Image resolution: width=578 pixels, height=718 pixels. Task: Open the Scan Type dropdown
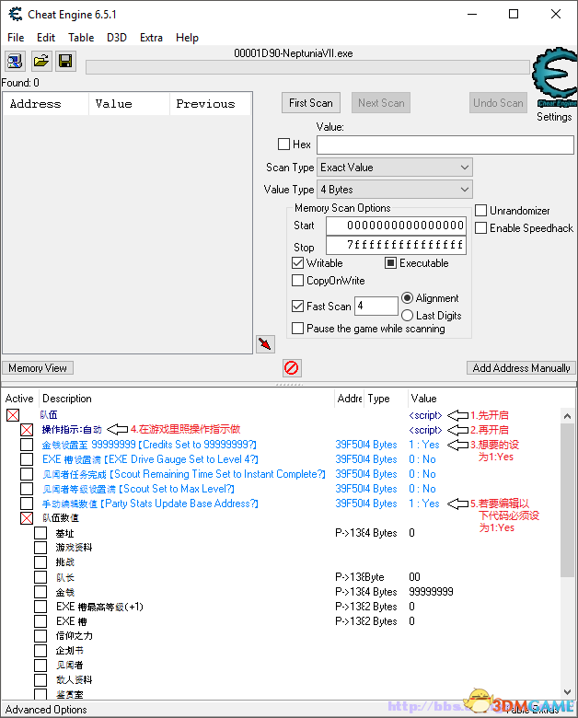(x=395, y=168)
